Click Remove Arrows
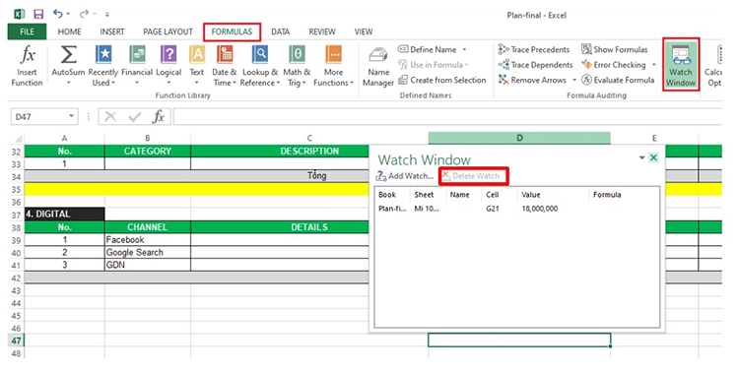Viewport: 739px width, 372px height. [x=532, y=80]
